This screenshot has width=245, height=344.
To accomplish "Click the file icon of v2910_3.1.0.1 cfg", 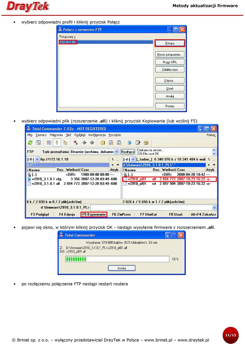I will click(x=29, y=179).
